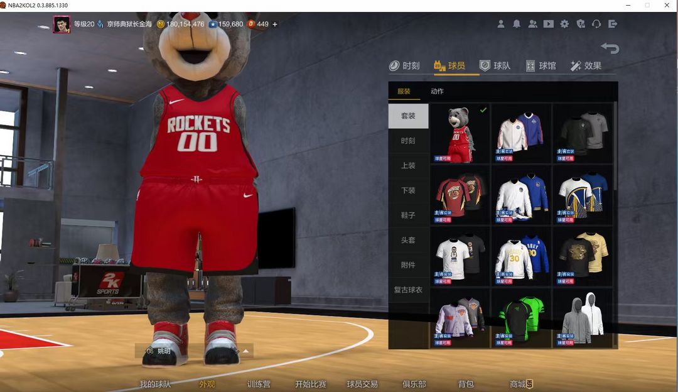Switch to the 效果 tab
This screenshot has height=392, width=678.
click(586, 66)
